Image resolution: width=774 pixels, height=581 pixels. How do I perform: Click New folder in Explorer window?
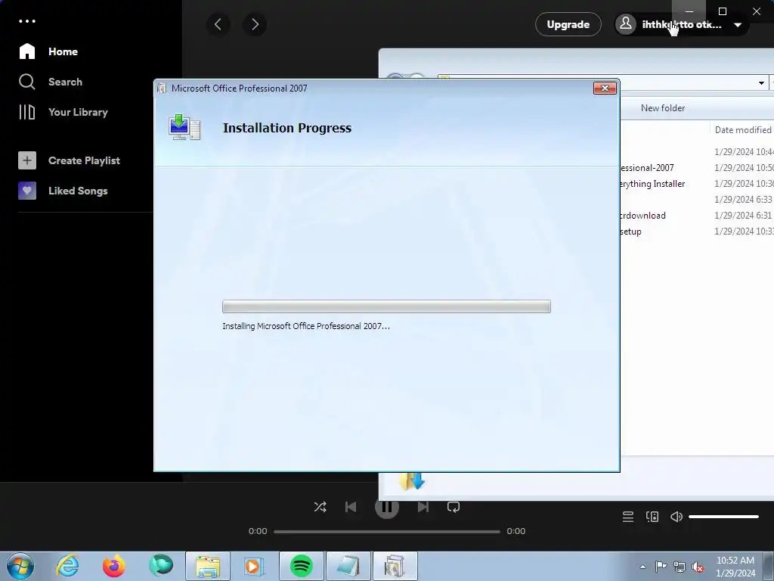(x=662, y=107)
